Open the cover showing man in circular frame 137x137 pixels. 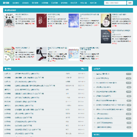click(x=106, y=21)
